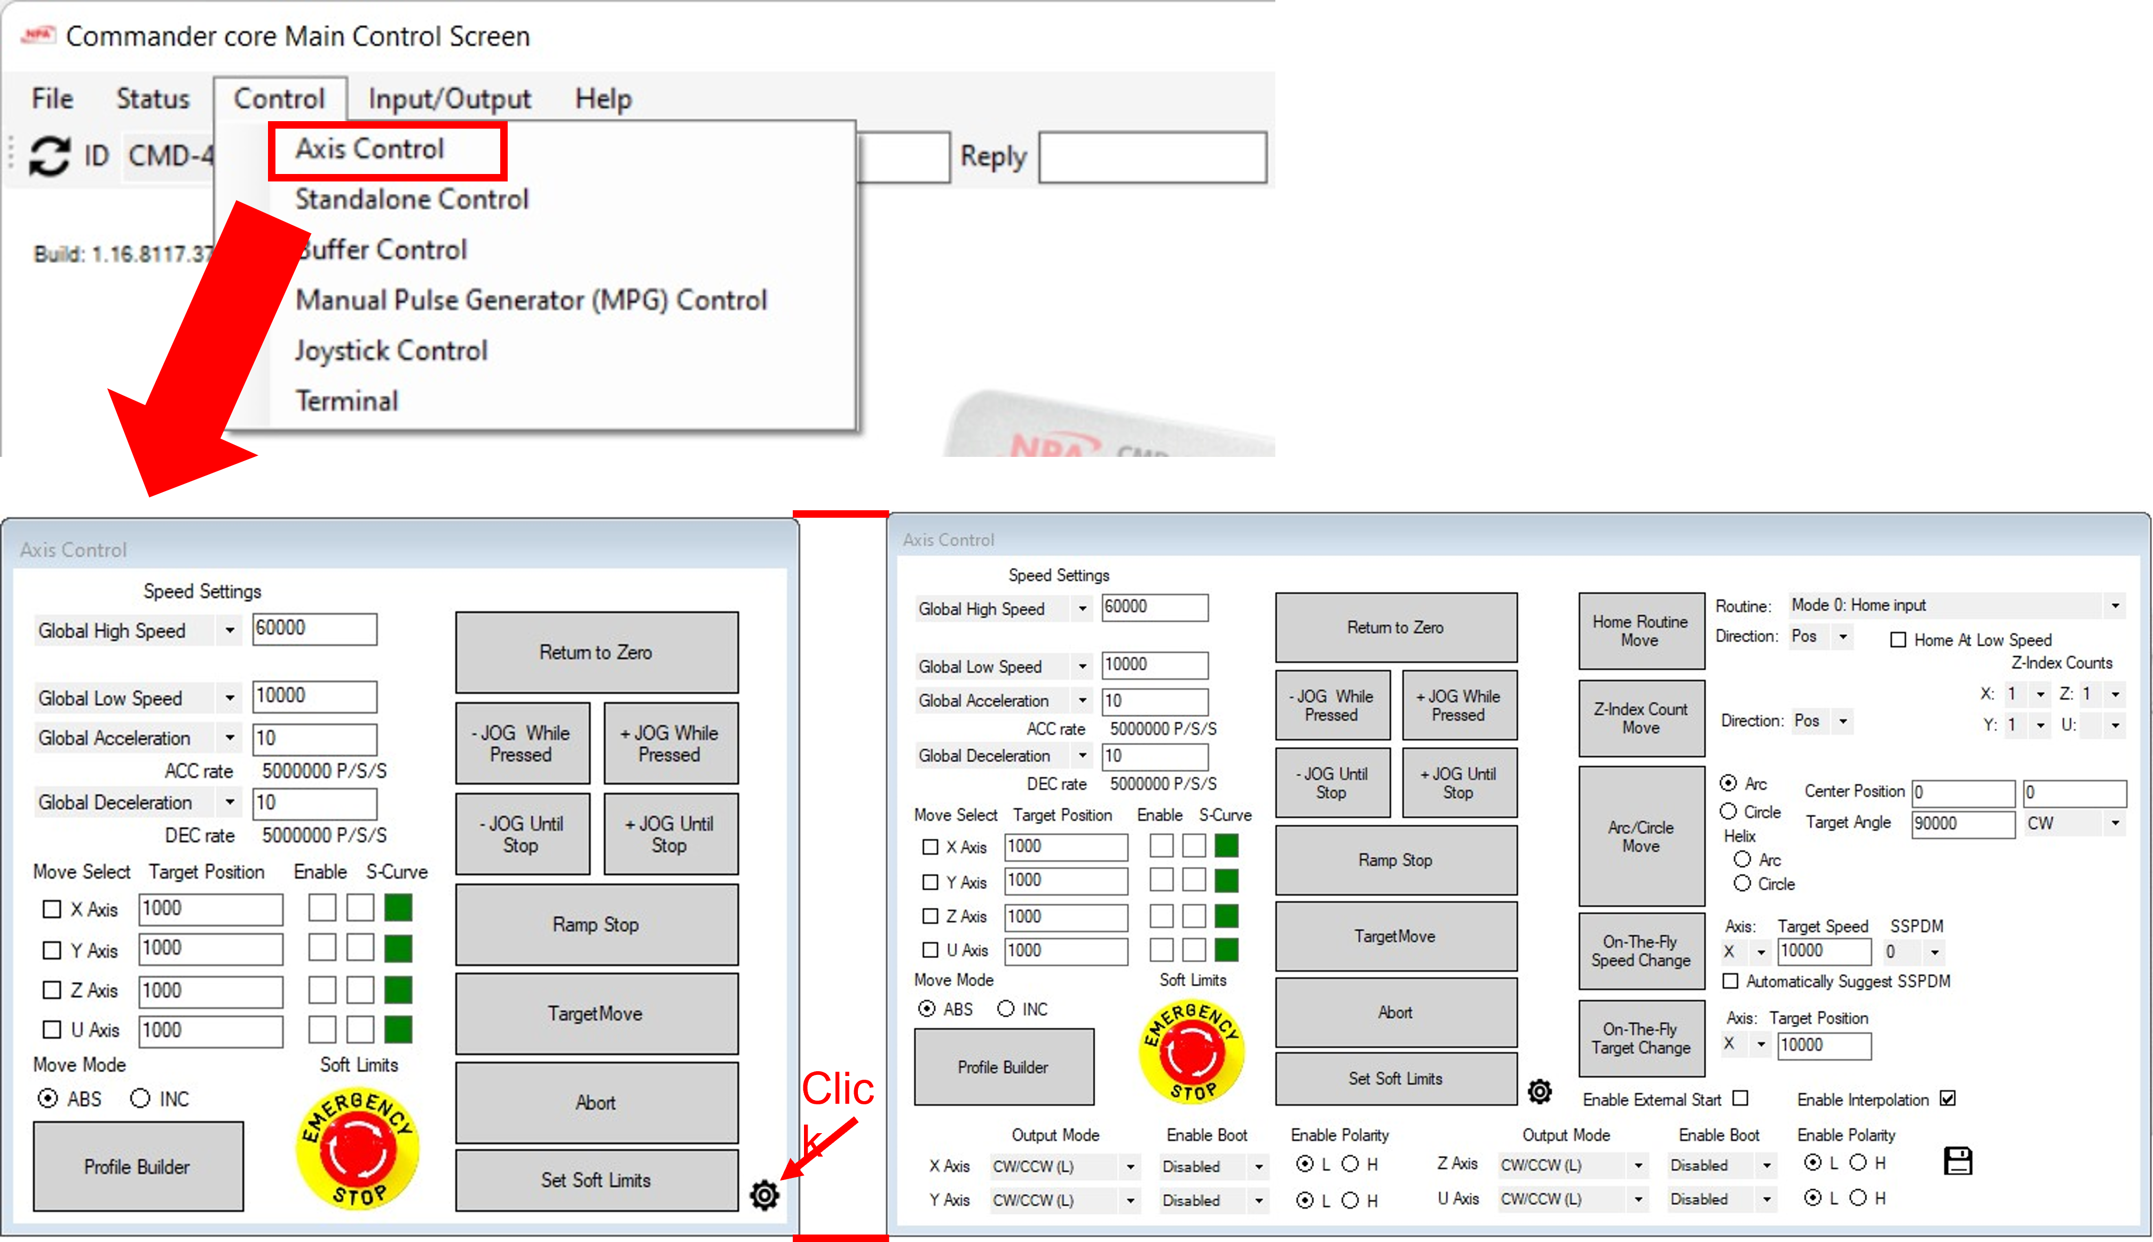Open the Status menu
Screen dimensions: 2153x1242
tap(153, 99)
